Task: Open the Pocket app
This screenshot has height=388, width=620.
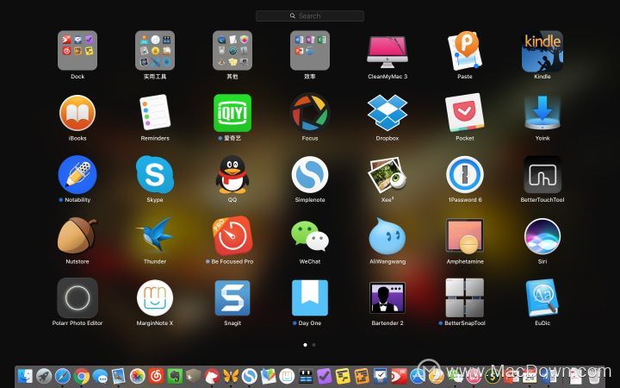Action: 465,112
